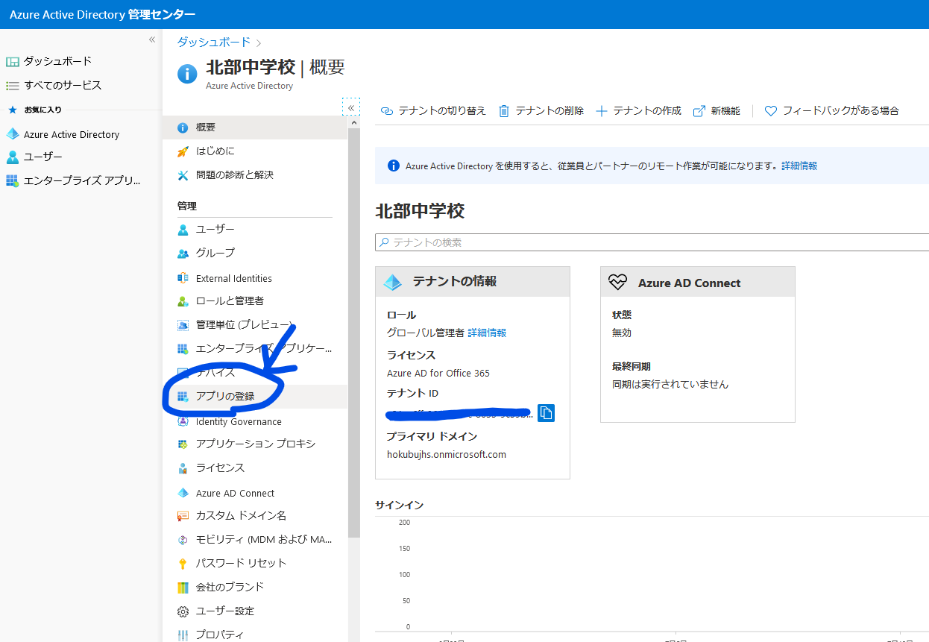Click the Azure Active Directory favorite icon
This screenshot has width=929, height=642.
coord(12,134)
